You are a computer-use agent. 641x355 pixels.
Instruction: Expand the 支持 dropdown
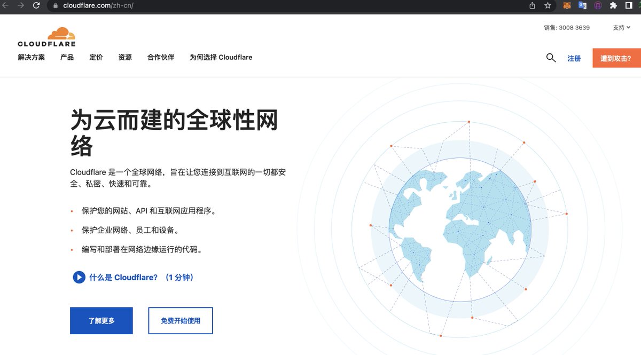[622, 28]
